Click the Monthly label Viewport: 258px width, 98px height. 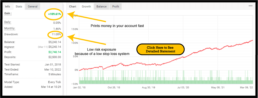pos(10,28)
